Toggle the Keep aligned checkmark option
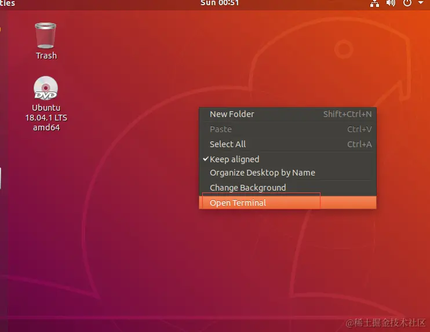The image size is (430, 332). coord(287,159)
